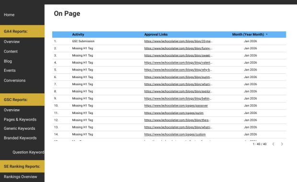The image size is (297, 182).
Task: Sort table by Approval Links column
Action: click(x=156, y=34)
